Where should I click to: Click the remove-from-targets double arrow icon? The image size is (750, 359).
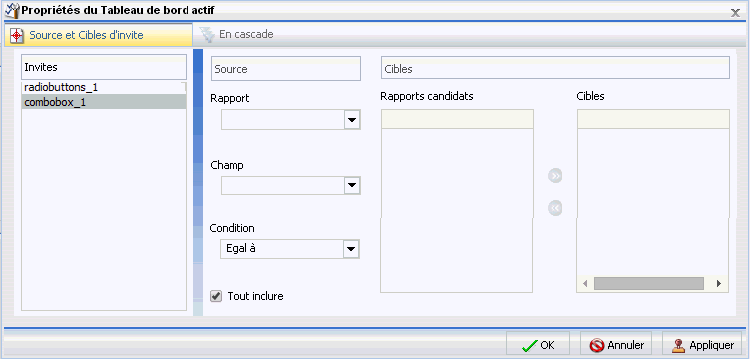[x=555, y=208]
